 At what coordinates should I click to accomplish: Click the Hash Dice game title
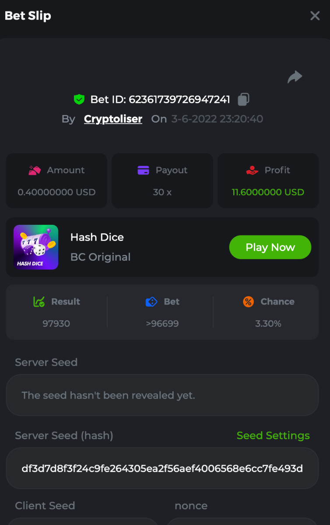(x=97, y=237)
